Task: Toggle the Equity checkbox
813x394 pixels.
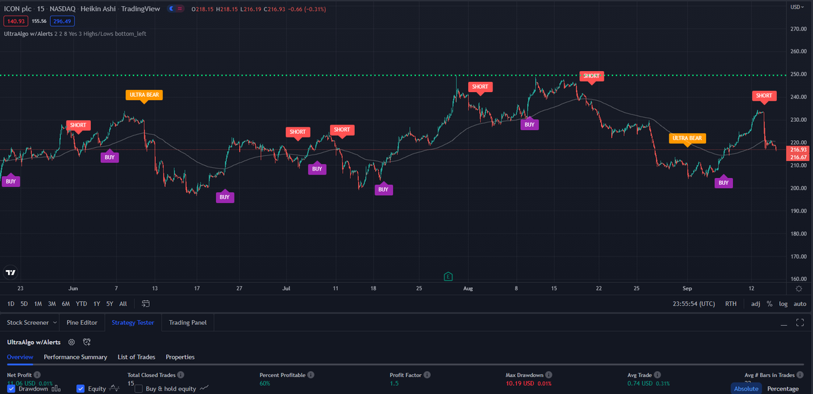Action: click(x=81, y=389)
